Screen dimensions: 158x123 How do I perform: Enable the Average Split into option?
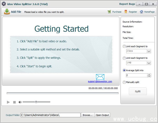(x=124, y=70)
